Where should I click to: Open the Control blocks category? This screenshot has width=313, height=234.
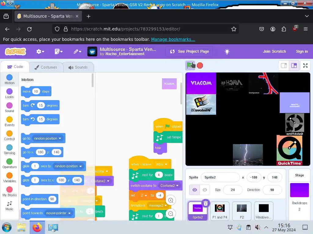pos(9,136)
